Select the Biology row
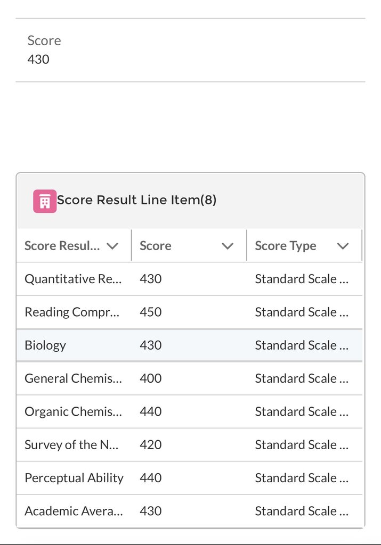The image size is (381, 545). coord(189,345)
